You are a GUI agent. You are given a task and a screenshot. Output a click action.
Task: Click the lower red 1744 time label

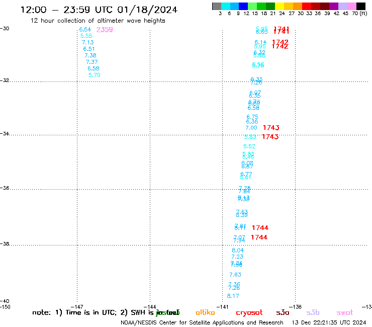click(259, 237)
